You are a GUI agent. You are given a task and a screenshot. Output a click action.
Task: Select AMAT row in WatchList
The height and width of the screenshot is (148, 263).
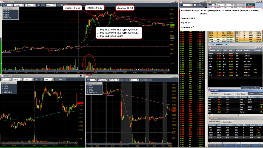tap(236, 59)
